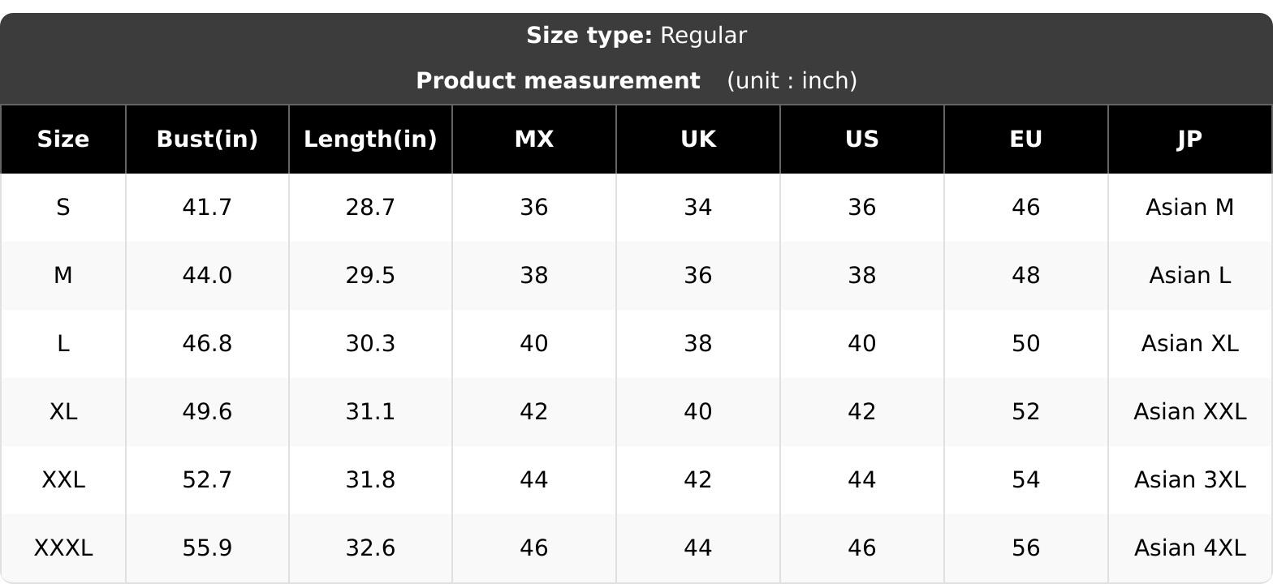This screenshot has height=584, width=1273.
Task: Click the Size column header
Action: [x=63, y=140]
